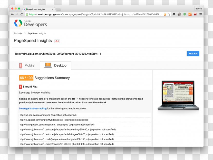213x160 pixels.
Task: Click the round W extension icon
Action: 179,14
